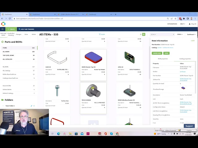Open the ITEMS search scope dropdown
The width and height of the screenshot is (198, 148).
point(179,34)
